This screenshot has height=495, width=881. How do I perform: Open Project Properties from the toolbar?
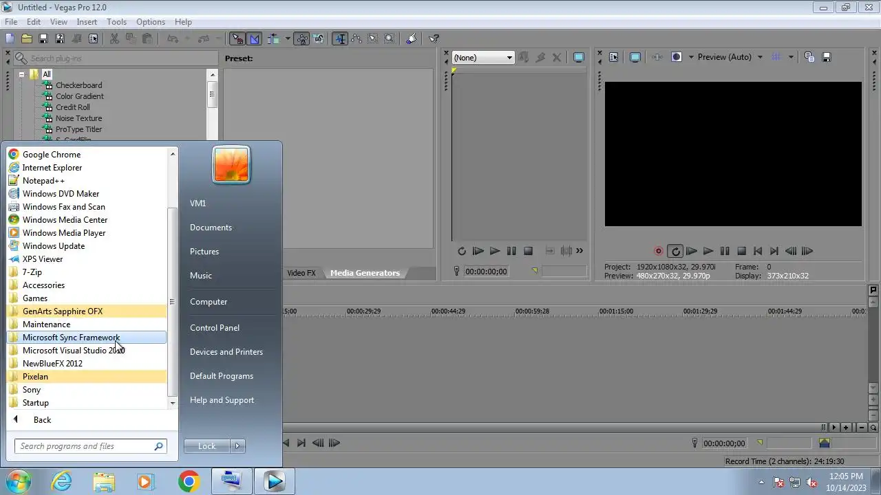click(93, 39)
